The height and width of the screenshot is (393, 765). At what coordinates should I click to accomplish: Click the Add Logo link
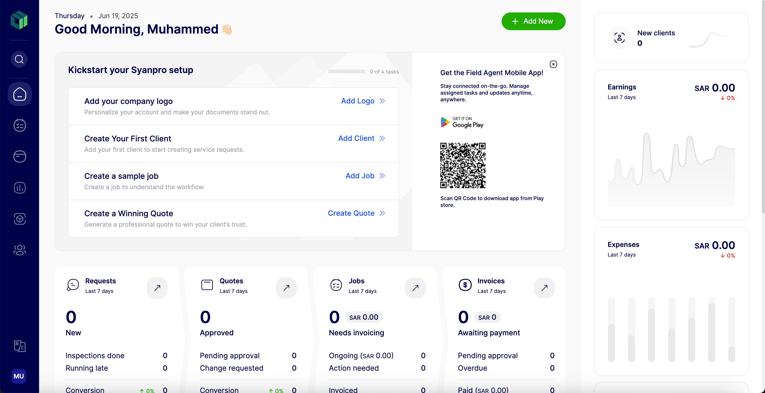coord(358,101)
